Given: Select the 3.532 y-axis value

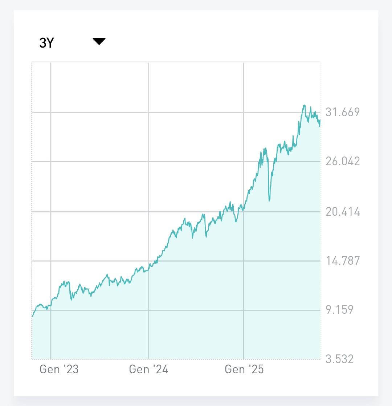Looking at the screenshot, I should [339, 359].
